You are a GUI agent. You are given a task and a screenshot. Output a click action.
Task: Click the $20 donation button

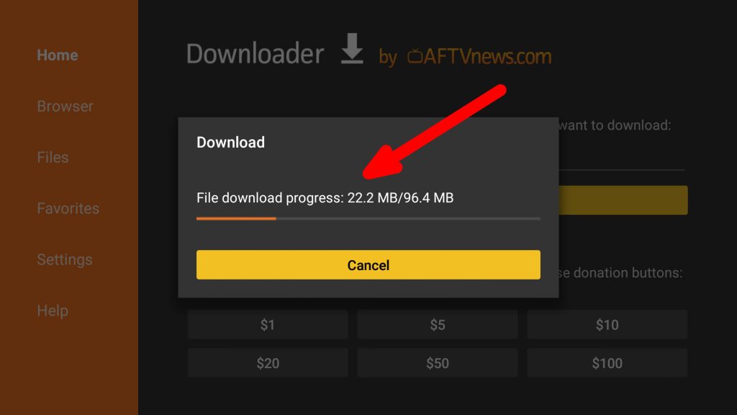click(x=268, y=363)
